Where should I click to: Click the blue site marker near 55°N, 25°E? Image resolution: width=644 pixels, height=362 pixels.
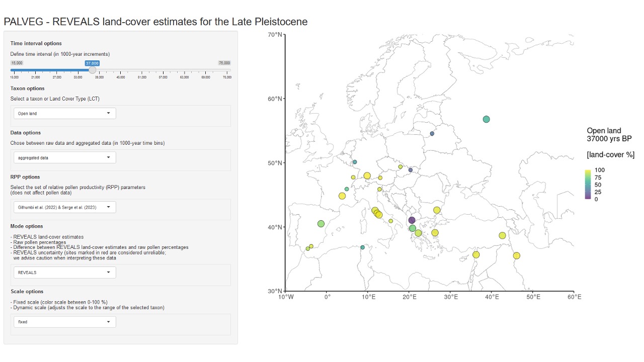[x=432, y=134]
